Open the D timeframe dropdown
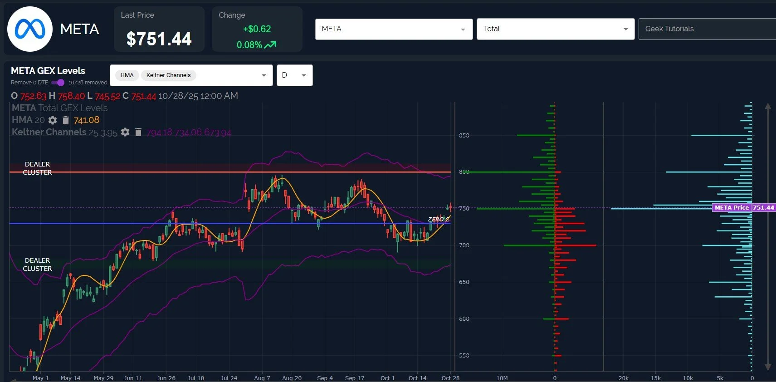 295,75
